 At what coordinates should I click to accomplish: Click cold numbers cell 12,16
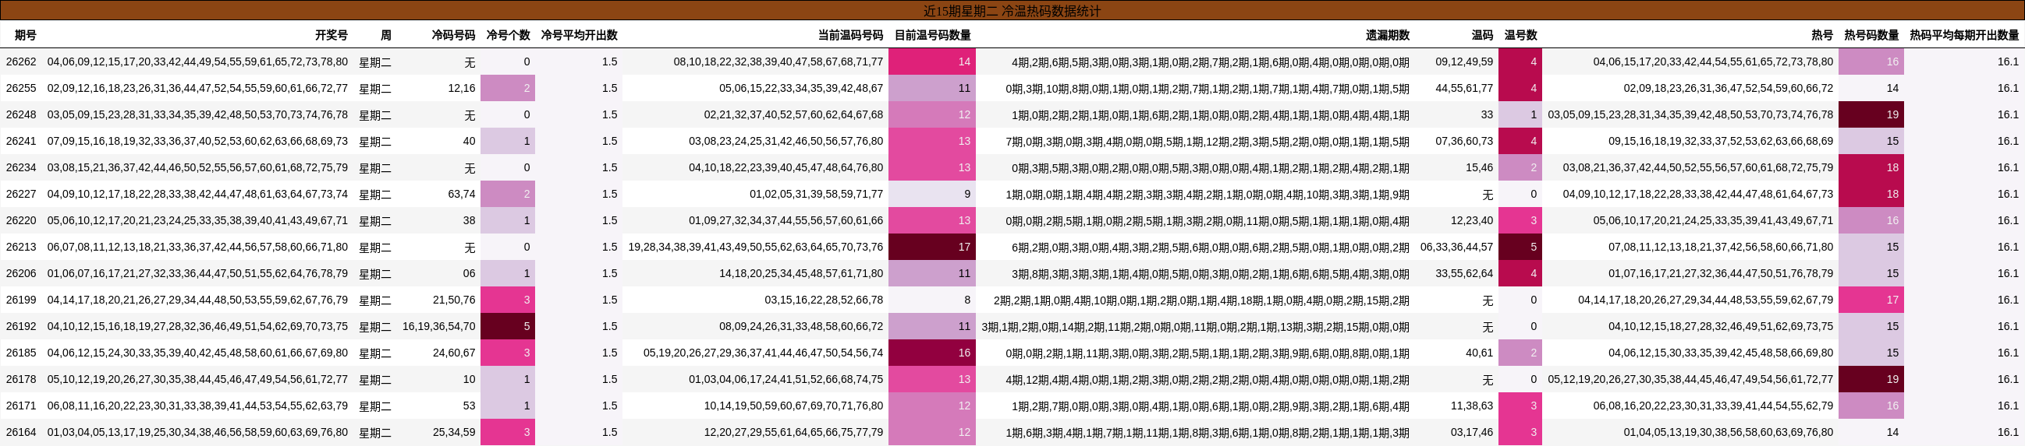[462, 89]
